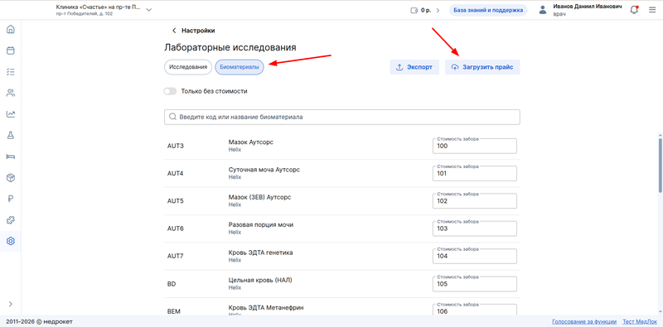Screen dimensions: 663x327
Task: Edit the cost field for BEM
Action: (474, 310)
